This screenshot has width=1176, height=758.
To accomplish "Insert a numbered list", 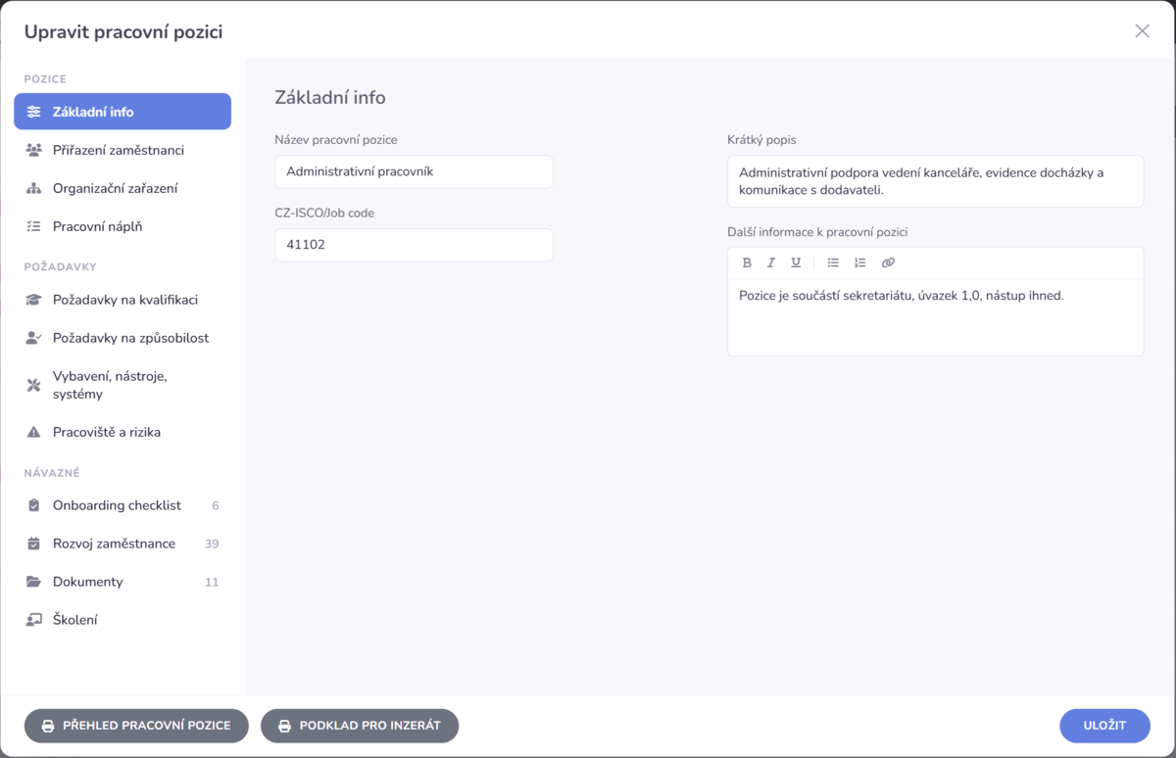I will [x=860, y=262].
